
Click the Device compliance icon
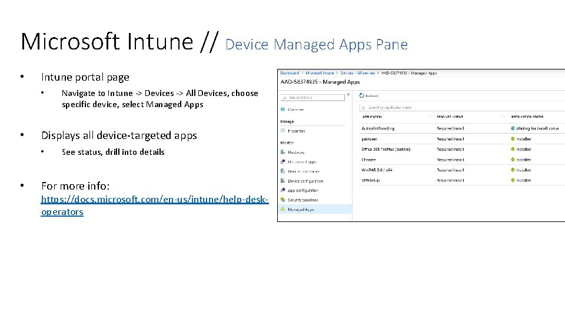click(283, 171)
